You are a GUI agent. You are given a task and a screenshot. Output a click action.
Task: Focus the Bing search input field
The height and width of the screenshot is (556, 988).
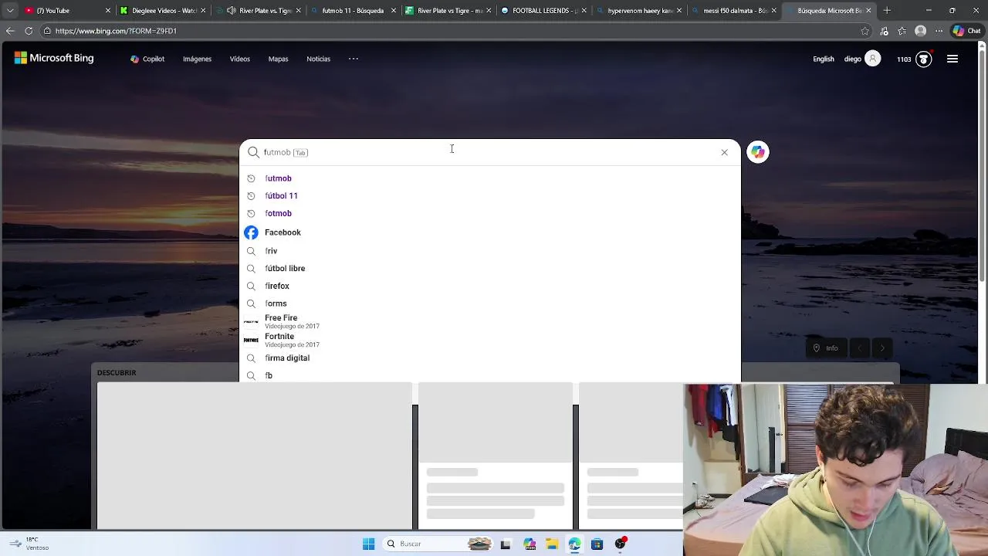(490, 152)
